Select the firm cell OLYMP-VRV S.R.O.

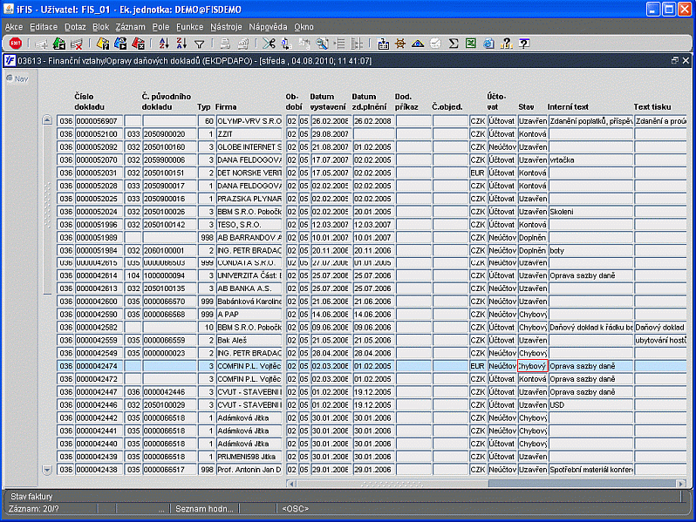249,121
